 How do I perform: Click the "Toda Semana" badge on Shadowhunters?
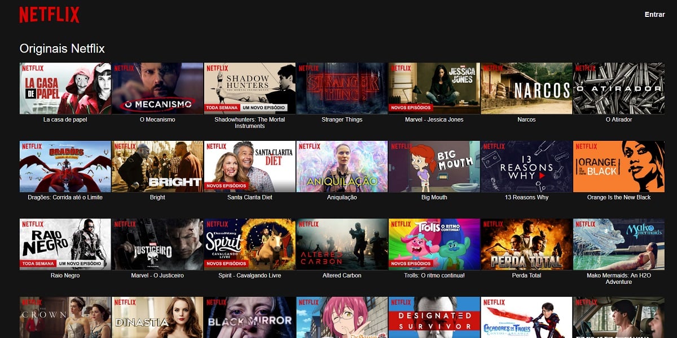222,108
